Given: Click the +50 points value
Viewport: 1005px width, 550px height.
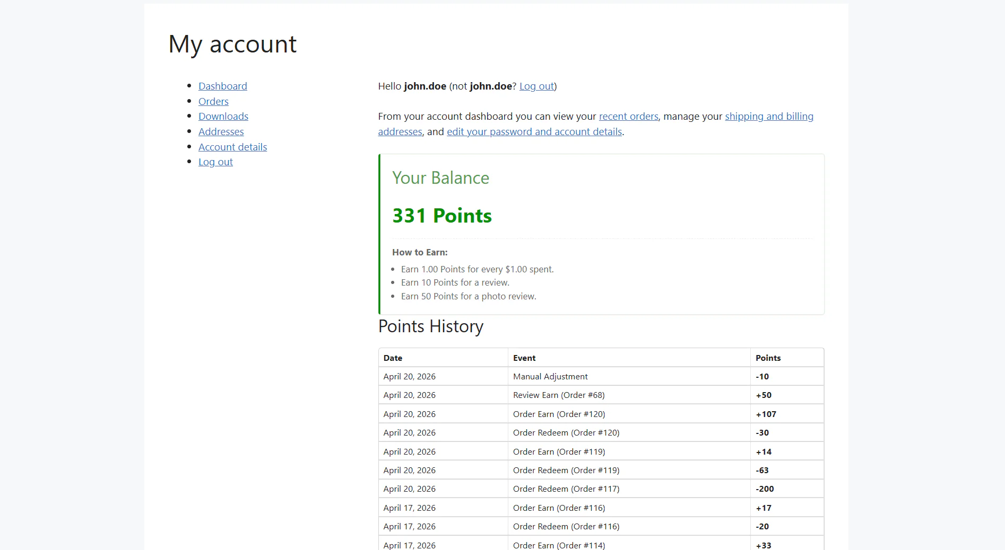Looking at the screenshot, I should (x=764, y=395).
